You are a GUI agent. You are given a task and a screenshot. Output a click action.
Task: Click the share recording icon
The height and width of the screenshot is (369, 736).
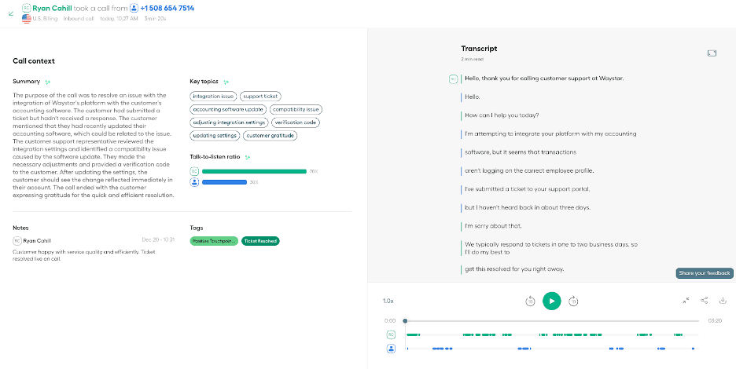pyautogui.click(x=704, y=301)
